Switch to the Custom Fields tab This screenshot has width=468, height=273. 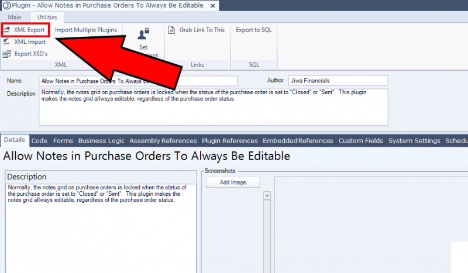pos(361,141)
